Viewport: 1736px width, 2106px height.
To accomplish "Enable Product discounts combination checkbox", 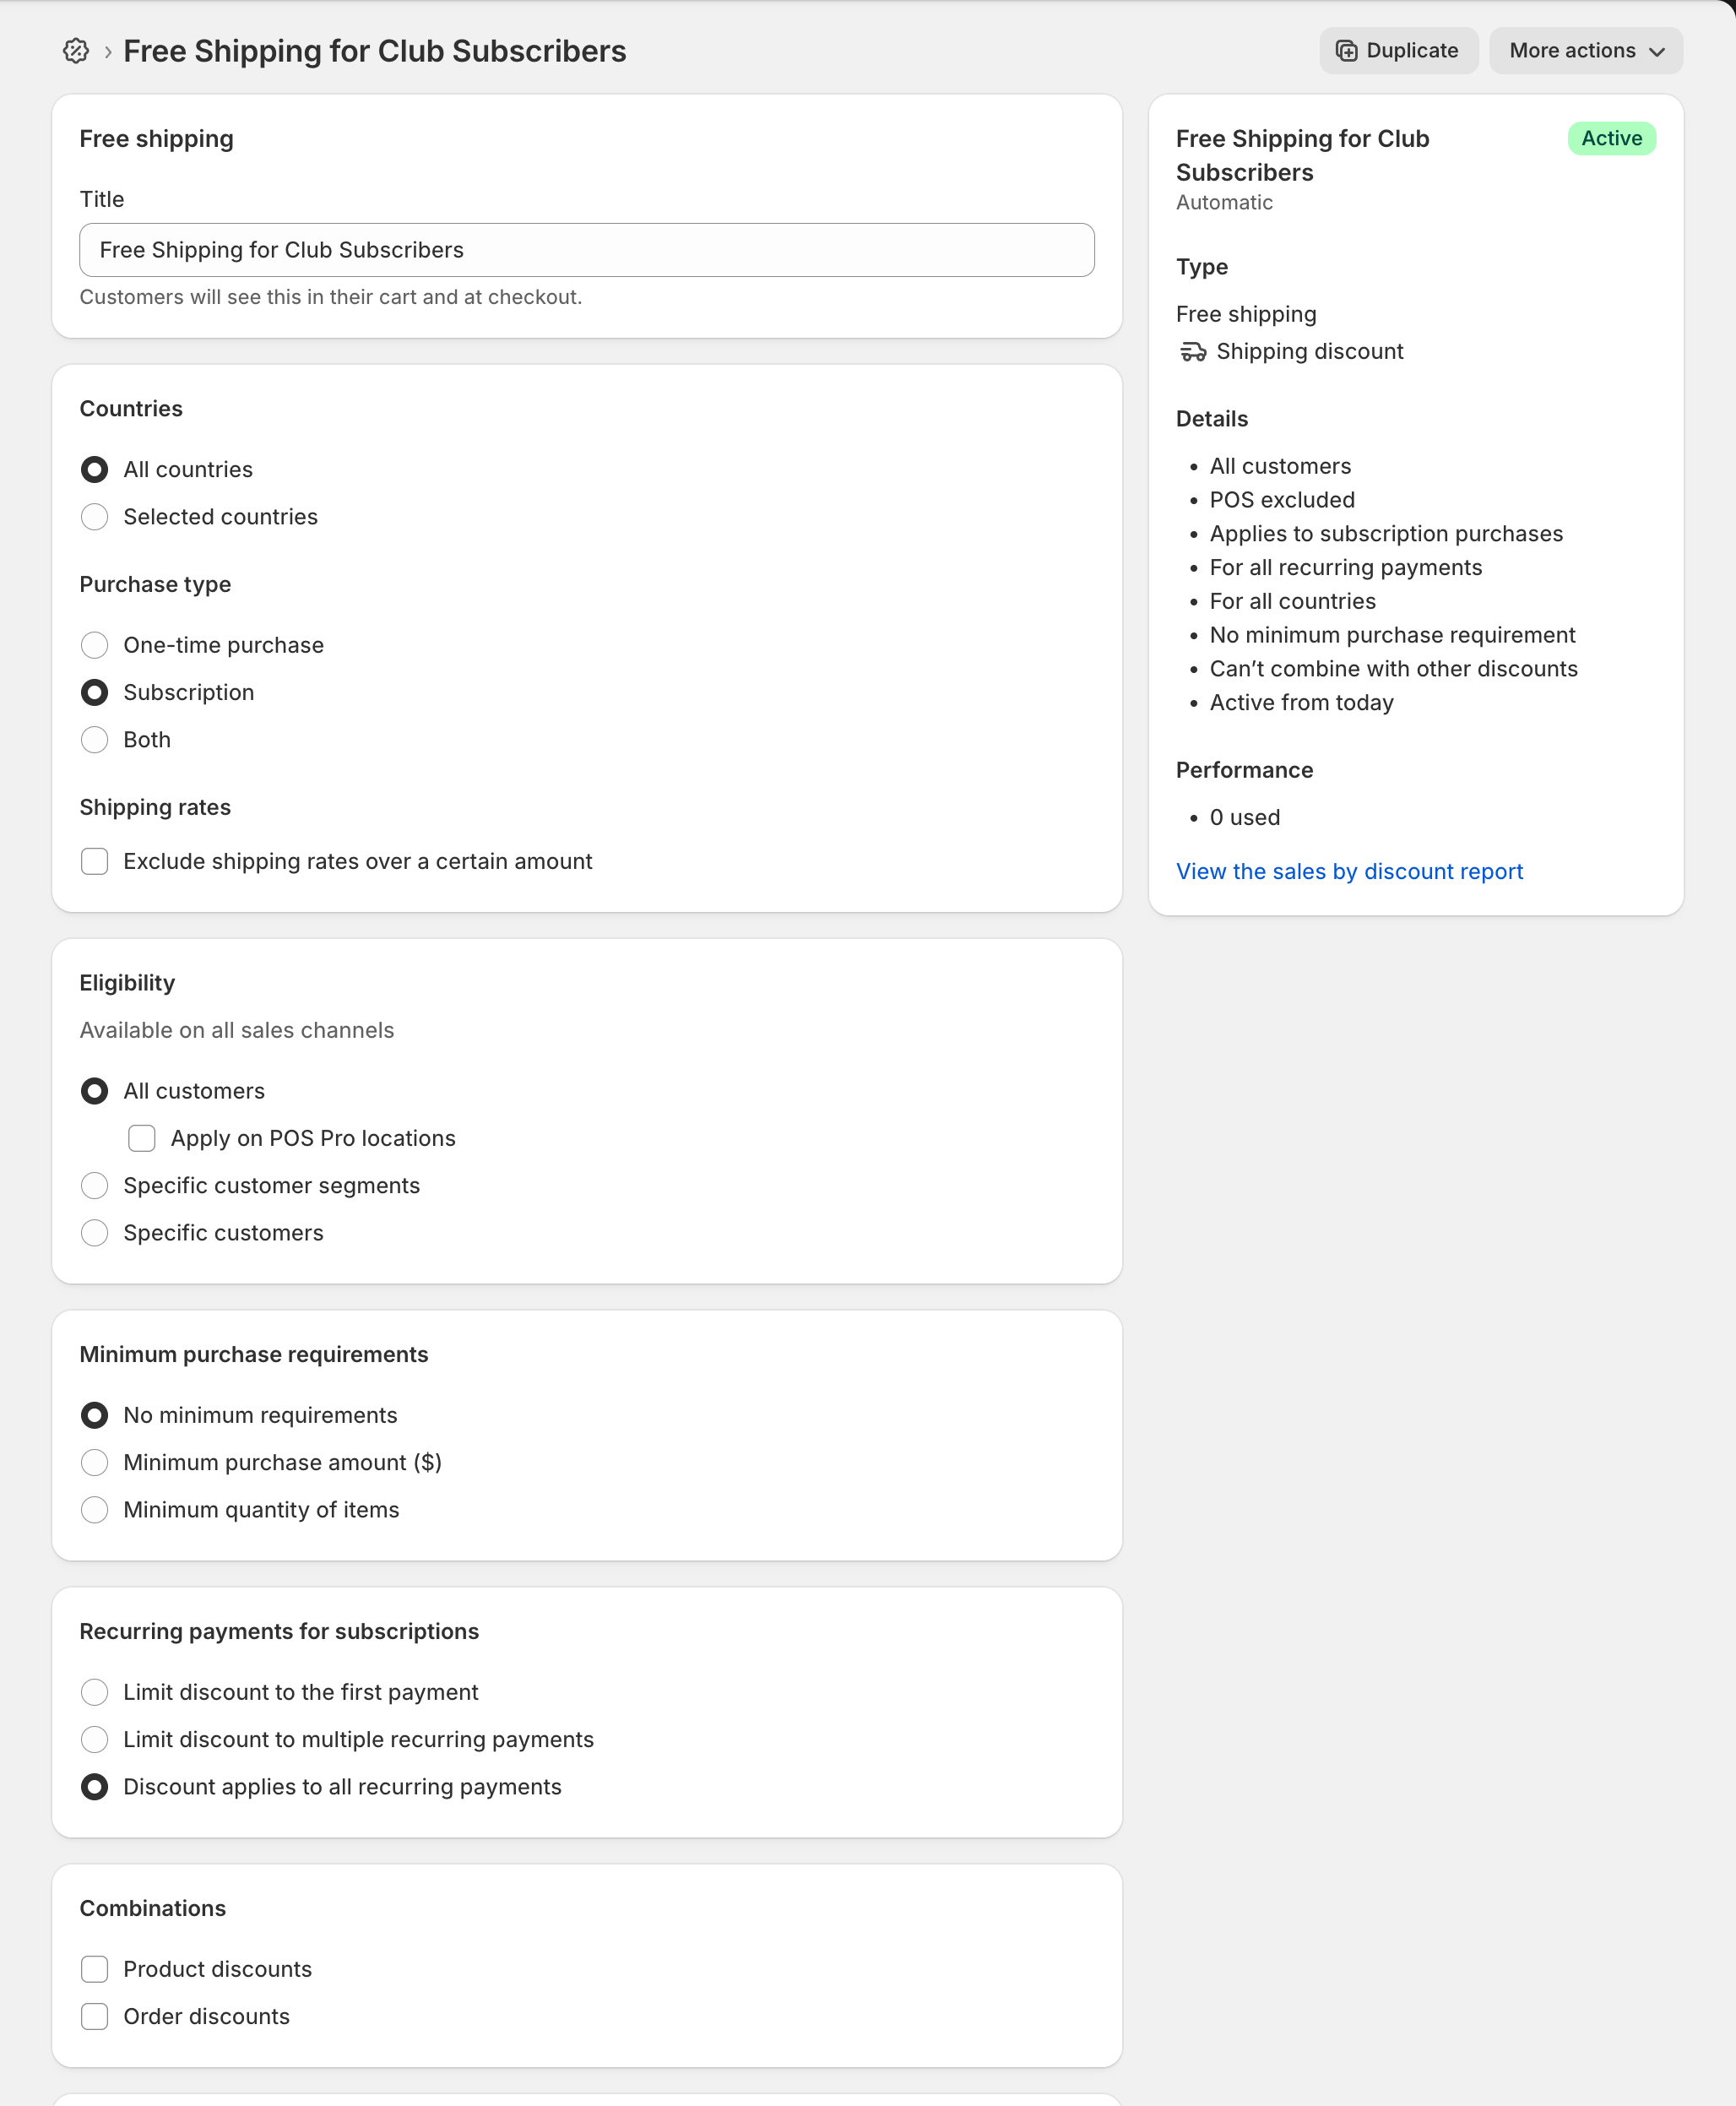I will [x=95, y=1969].
